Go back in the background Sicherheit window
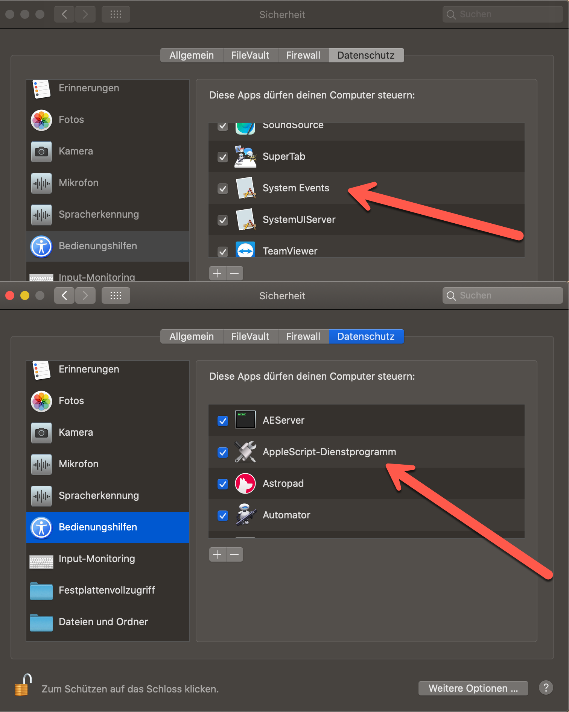Screen dimensions: 569x712 64,14
